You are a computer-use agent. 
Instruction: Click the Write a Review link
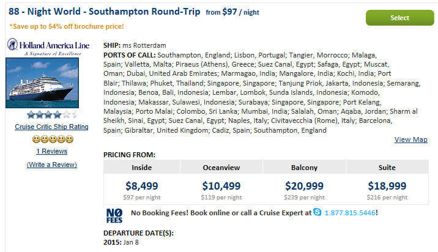(51, 165)
